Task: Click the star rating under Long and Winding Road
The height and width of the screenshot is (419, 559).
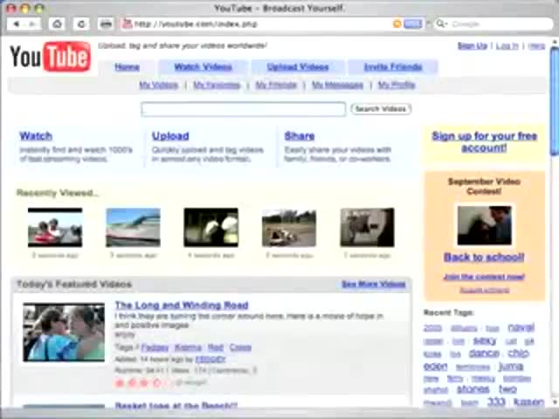Action: coord(140,382)
